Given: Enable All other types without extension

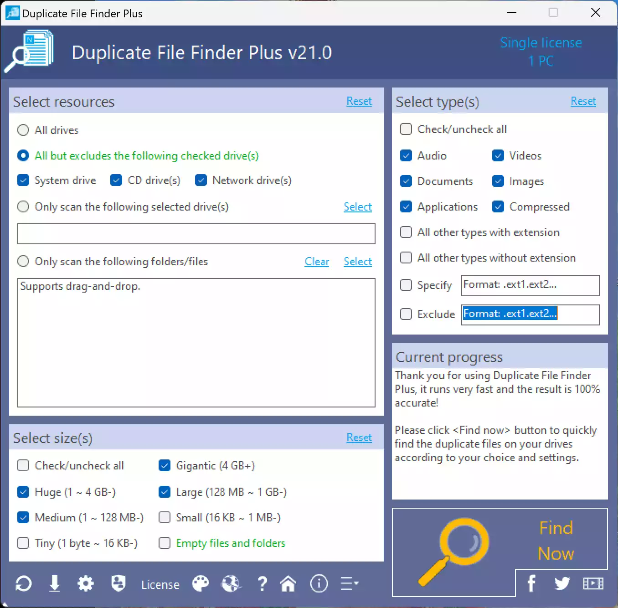Looking at the screenshot, I should tap(406, 258).
